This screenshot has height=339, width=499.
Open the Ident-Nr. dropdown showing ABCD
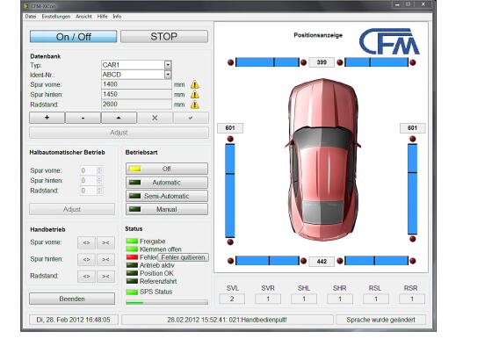[168, 75]
